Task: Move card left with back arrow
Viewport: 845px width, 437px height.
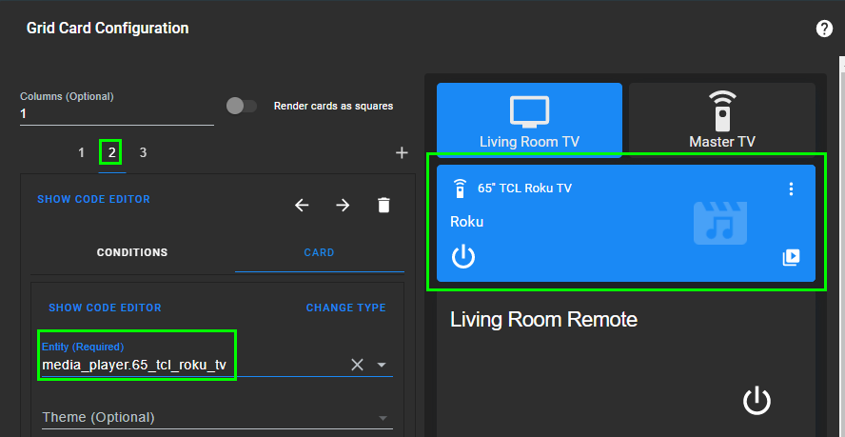Action: point(302,205)
